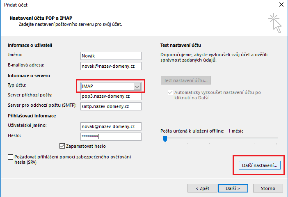The width and height of the screenshot is (288, 197).
Task: Cancel with the Storno button
Action: 267,188
